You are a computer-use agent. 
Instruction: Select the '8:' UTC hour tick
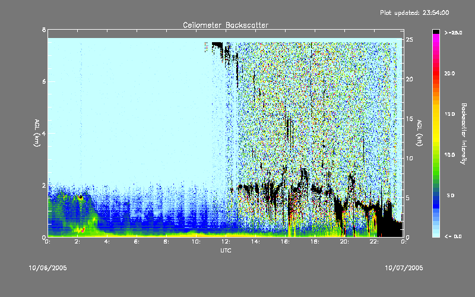(x=167, y=242)
